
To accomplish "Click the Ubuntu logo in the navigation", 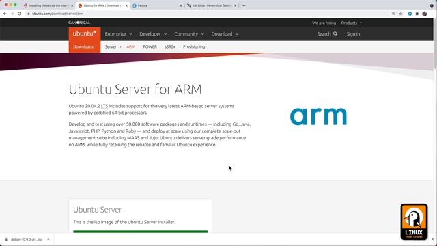I will [x=85, y=33].
